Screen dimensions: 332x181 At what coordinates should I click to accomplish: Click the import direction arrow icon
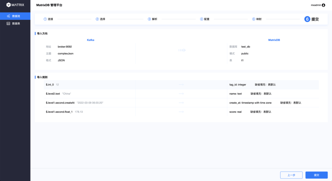[x=182, y=50]
